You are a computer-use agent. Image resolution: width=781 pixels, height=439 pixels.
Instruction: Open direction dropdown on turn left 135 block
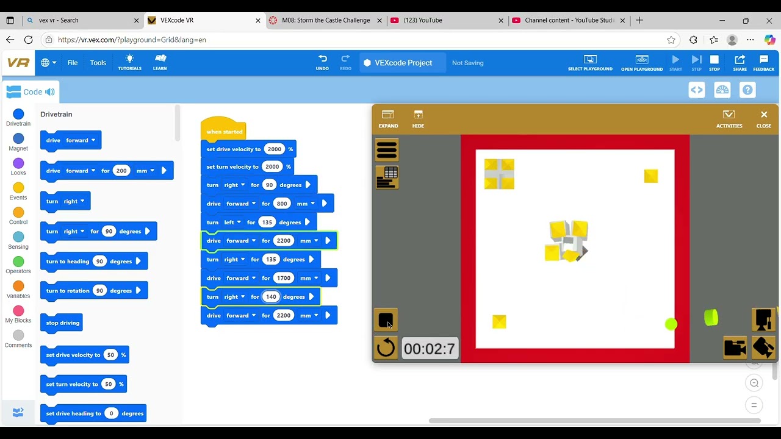tap(232, 223)
